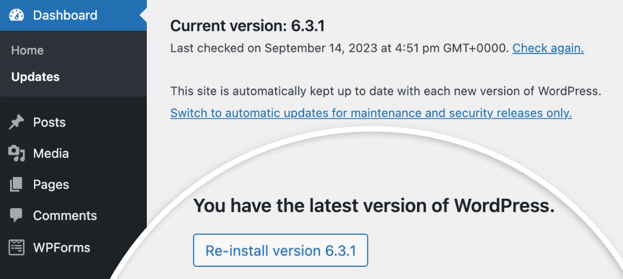
Task: Open the Posts menu label
Action: pyautogui.click(x=49, y=123)
